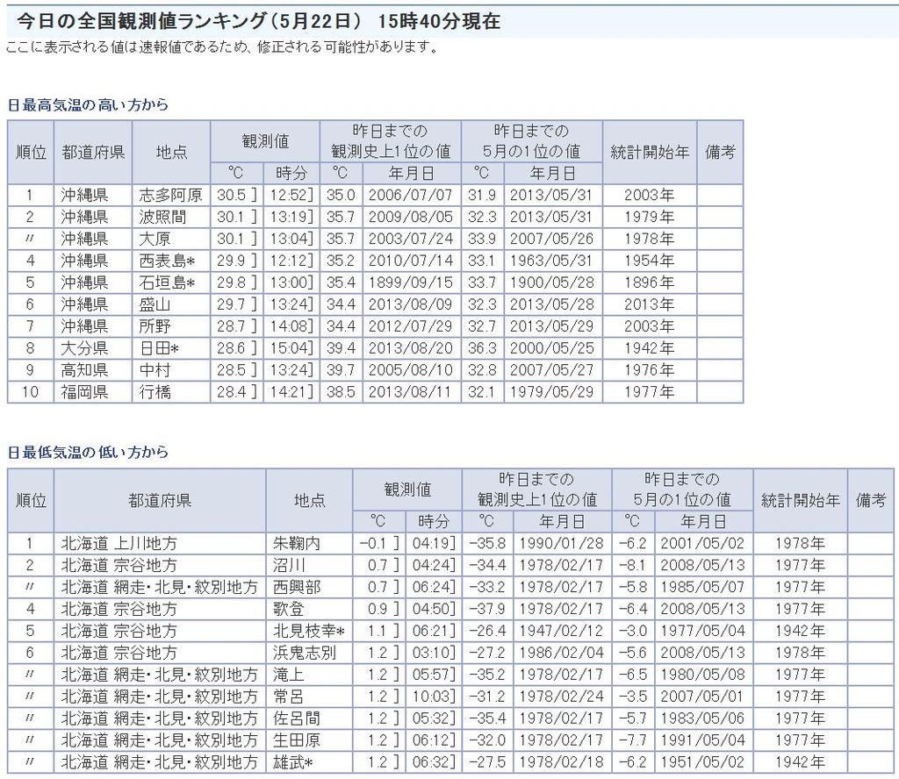The height and width of the screenshot is (779, 899).
Task: Select the 志多阿原 location cell
Action: click(x=170, y=195)
